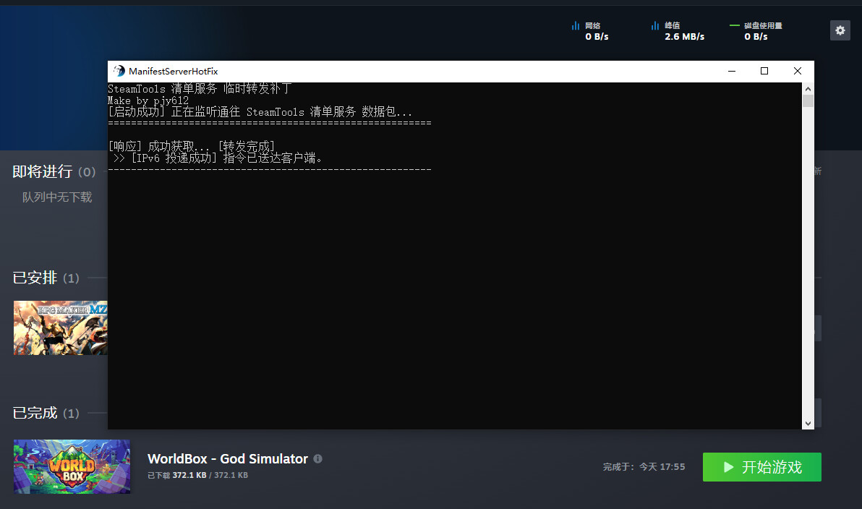Start WorldBox with the green 开始游戏 button
Image resolution: width=862 pixels, height=509 pixels.
click(x=761, y=467)
